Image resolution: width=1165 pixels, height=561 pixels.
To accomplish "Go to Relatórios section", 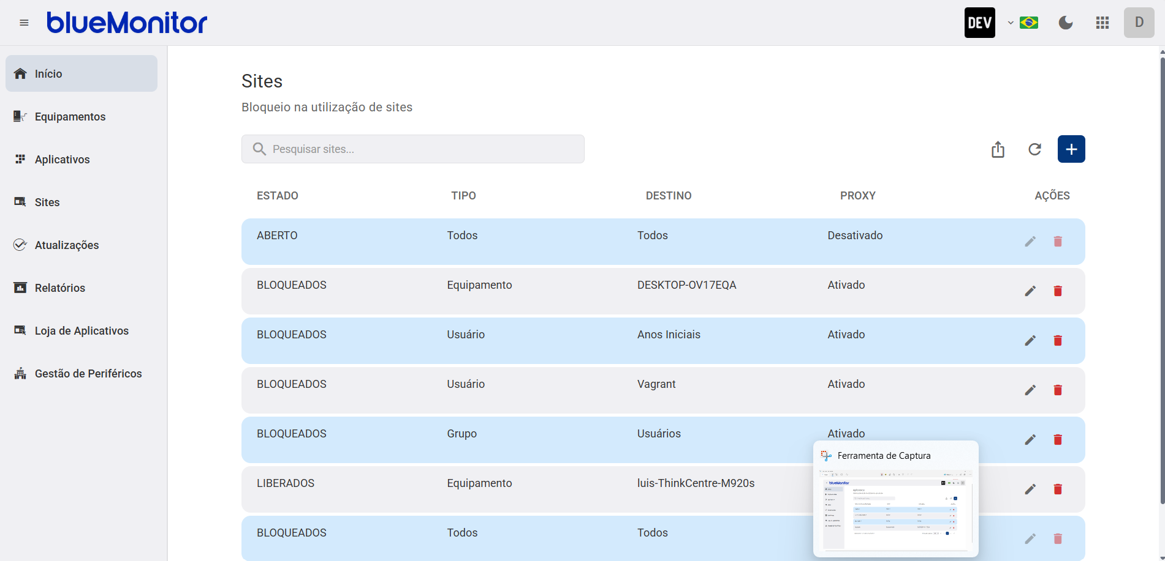I will [x=59, y=288].
